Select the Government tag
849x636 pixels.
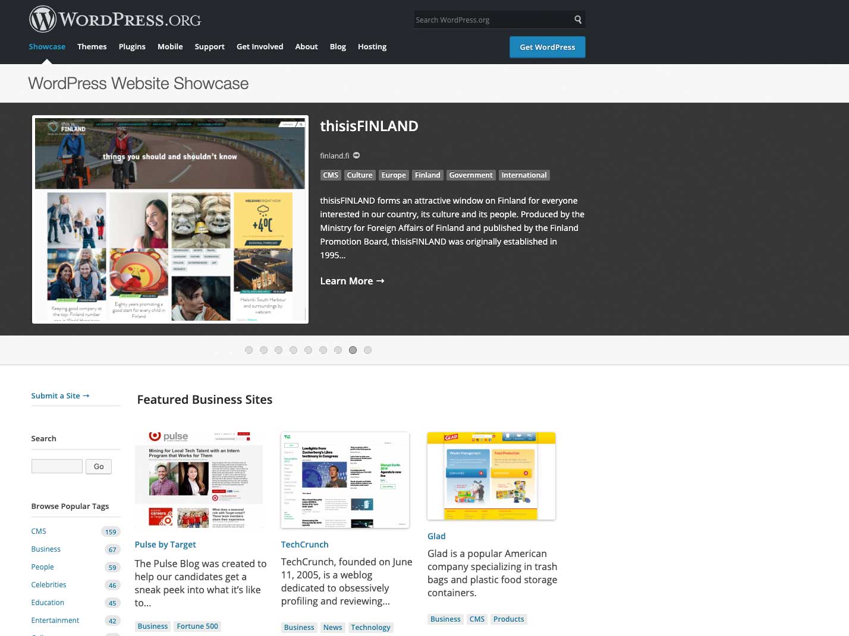(x=471, y=175)
